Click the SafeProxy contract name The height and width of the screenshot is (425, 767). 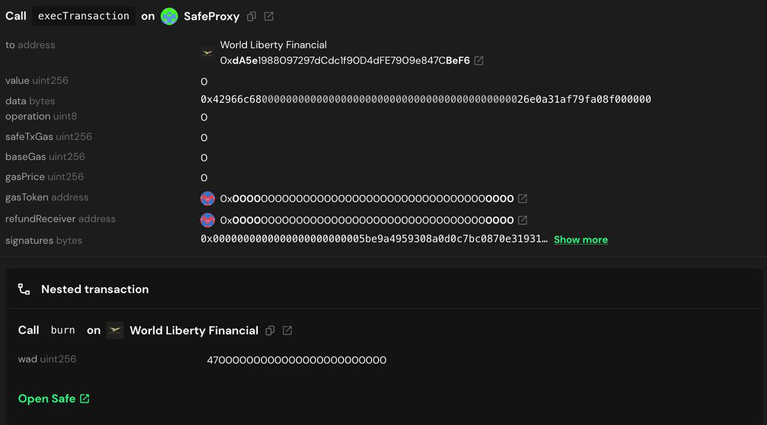pos(212,17)
